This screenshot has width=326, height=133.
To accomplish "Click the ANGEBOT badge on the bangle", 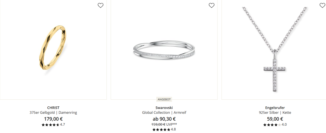I will tap(164, 99).
